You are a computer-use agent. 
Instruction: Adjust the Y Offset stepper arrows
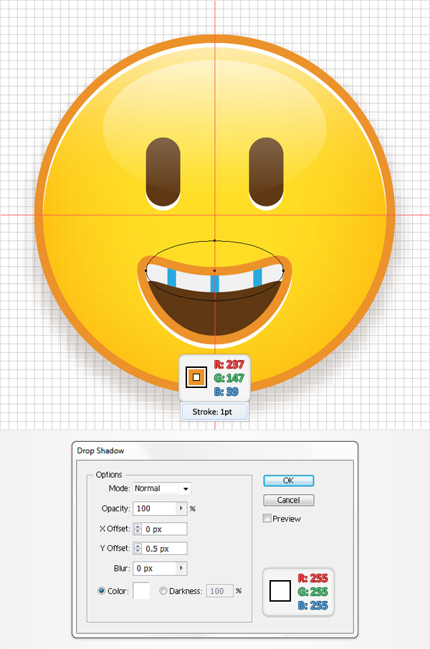[x=138, y=549]
